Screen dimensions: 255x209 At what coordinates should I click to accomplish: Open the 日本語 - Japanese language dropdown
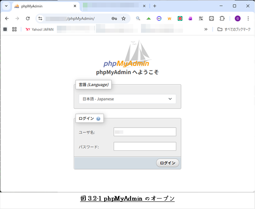127,99
